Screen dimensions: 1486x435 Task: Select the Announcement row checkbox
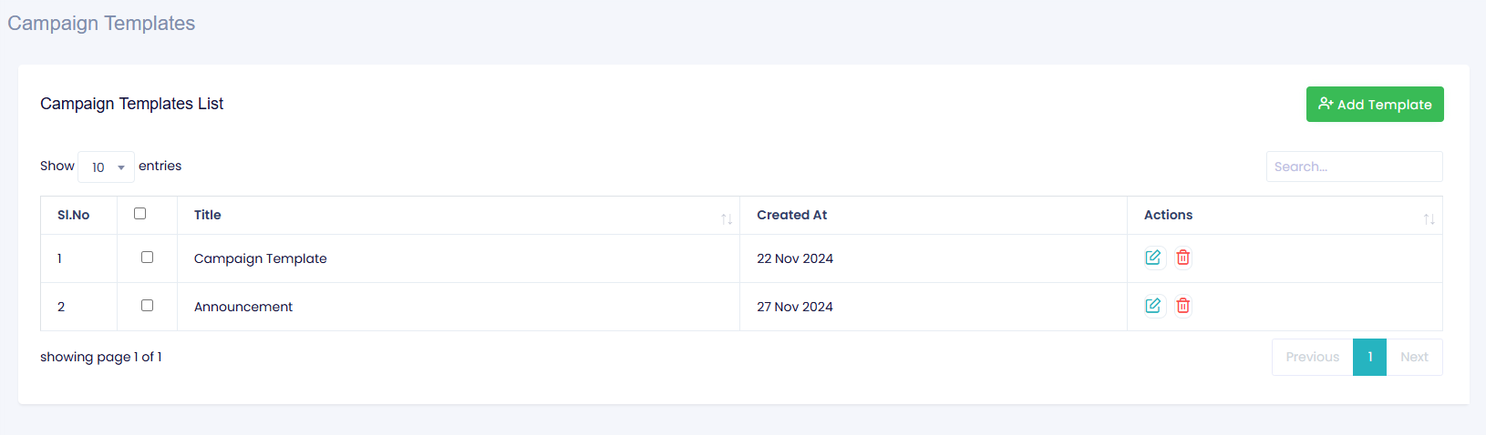tap(147, 306)
